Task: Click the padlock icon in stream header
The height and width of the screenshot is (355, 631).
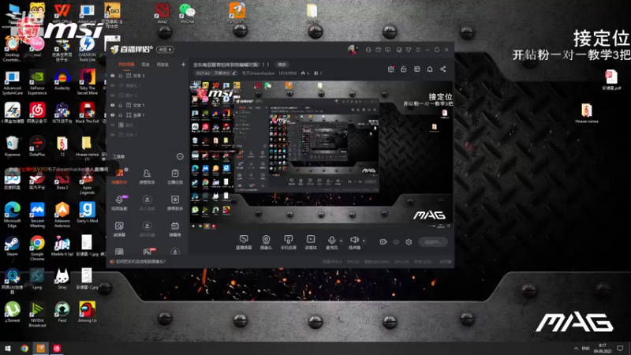Action: pyautogui.click(x=404, y=69)
